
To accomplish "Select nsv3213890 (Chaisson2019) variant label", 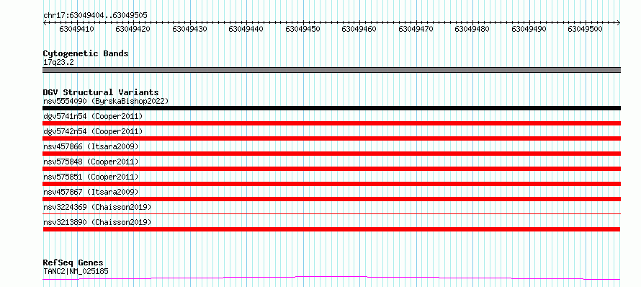I will (x=97, y=222).
